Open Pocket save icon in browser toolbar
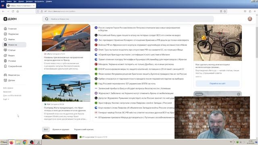258x145 pixels. [x=245, y=11]
